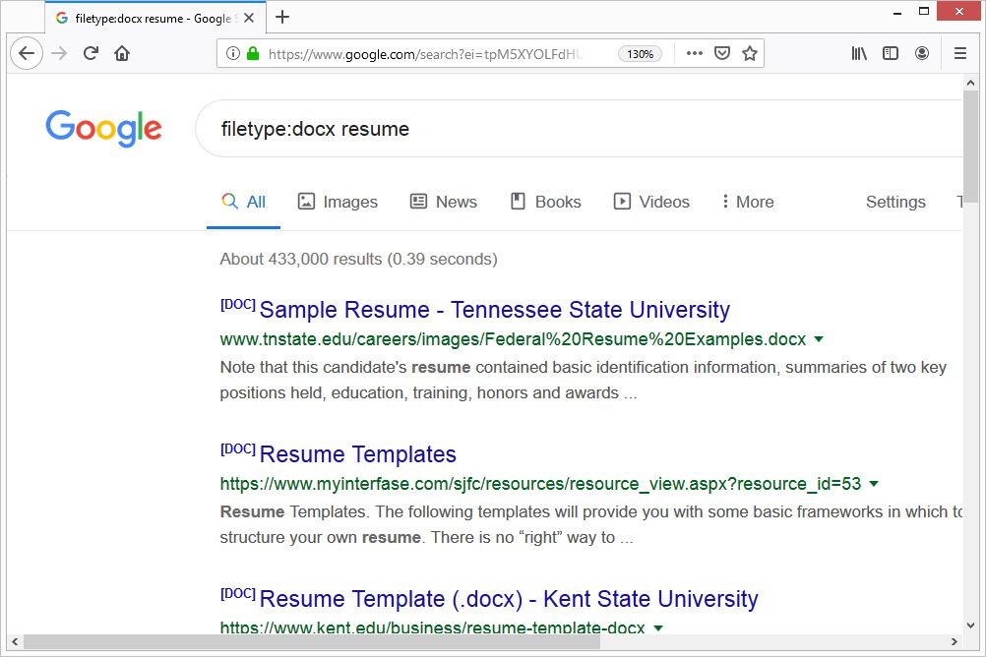Click the About 433,000 results text
The width and height of the screenshot is (986, 657).
(358, 259)
